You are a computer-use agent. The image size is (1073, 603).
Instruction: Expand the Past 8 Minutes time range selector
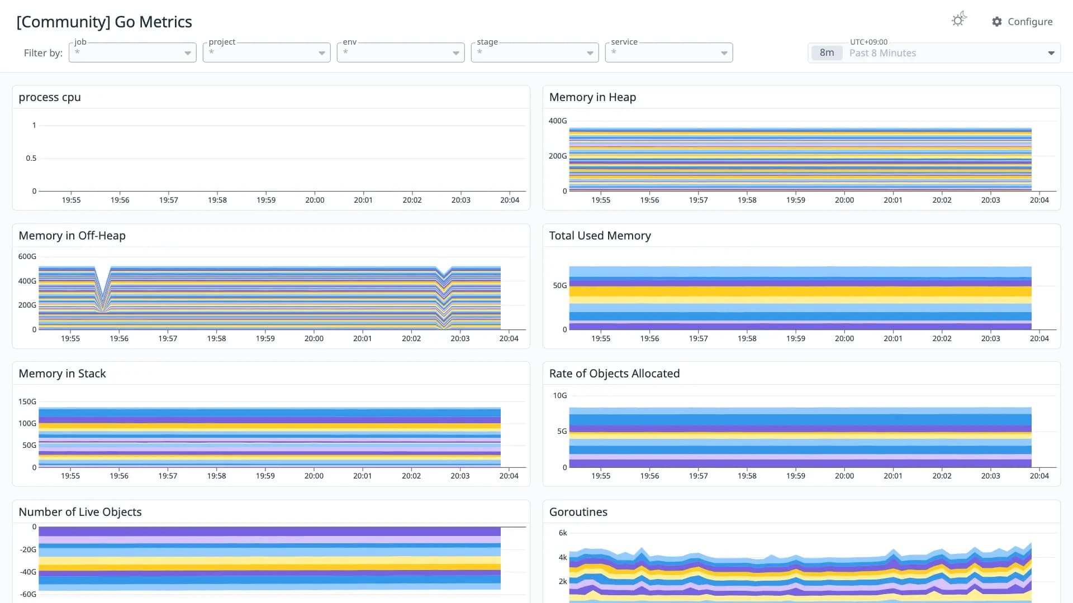pos(934,53)
